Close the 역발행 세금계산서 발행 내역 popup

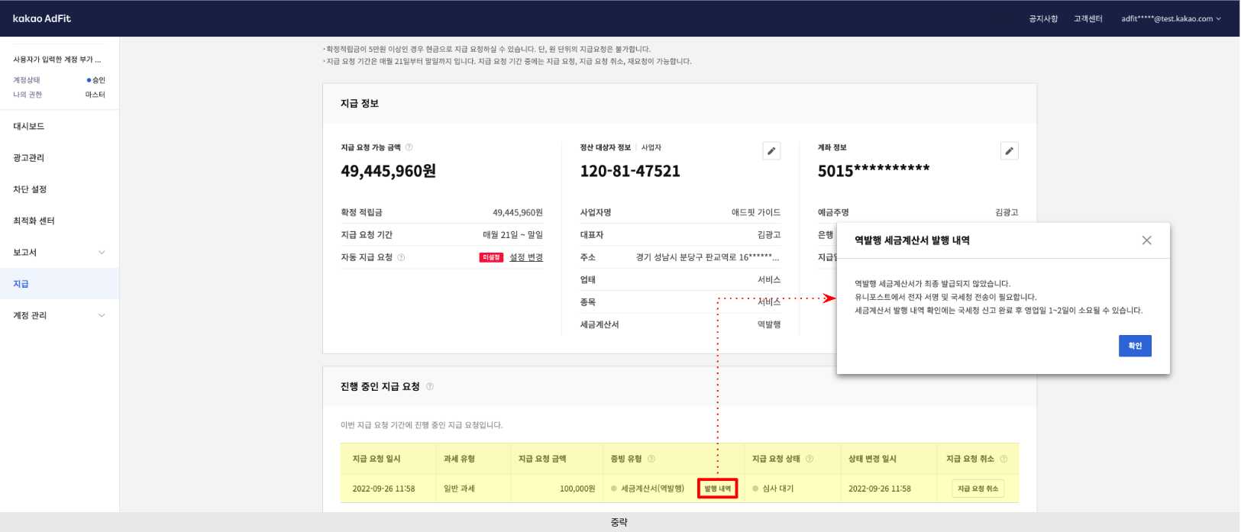tap(1146, 240)
